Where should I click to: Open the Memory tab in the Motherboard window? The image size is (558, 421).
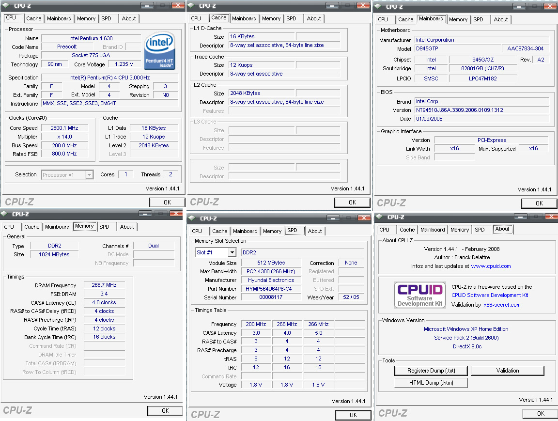point(458,19)
